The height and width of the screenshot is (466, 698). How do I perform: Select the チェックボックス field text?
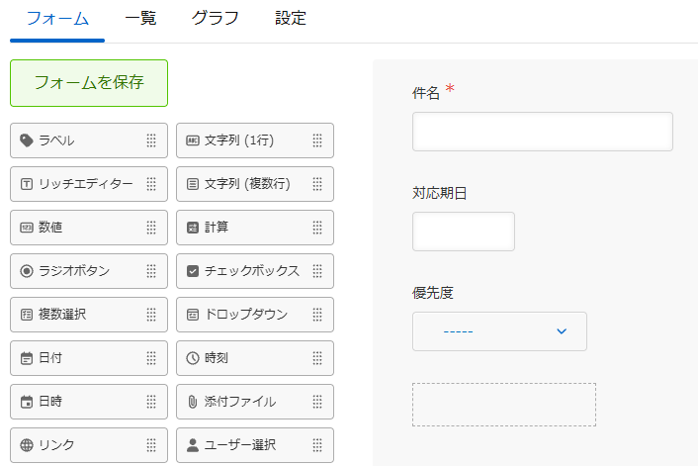point(252,271)
